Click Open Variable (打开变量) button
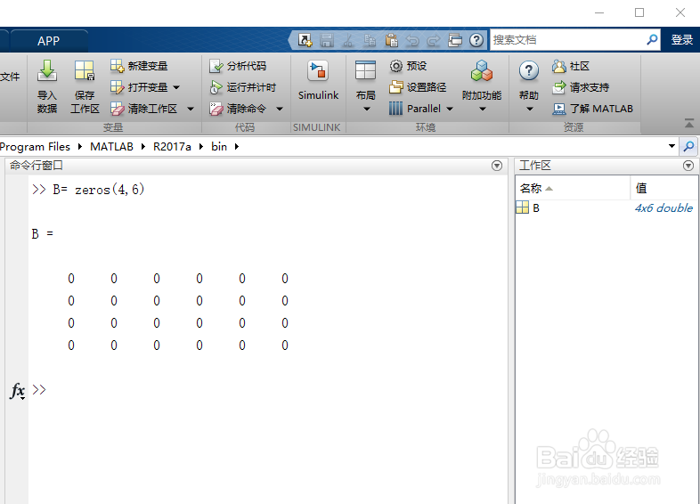This screenshot has height=504, width=700. (140, 87)
